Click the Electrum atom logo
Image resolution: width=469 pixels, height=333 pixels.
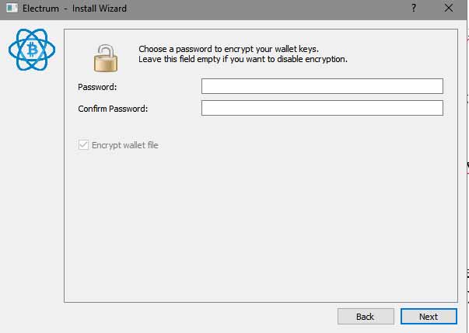click(x=32, y=50)
